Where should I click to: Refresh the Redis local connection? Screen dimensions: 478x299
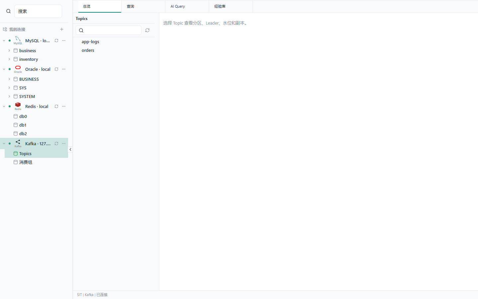pos(56,106)
